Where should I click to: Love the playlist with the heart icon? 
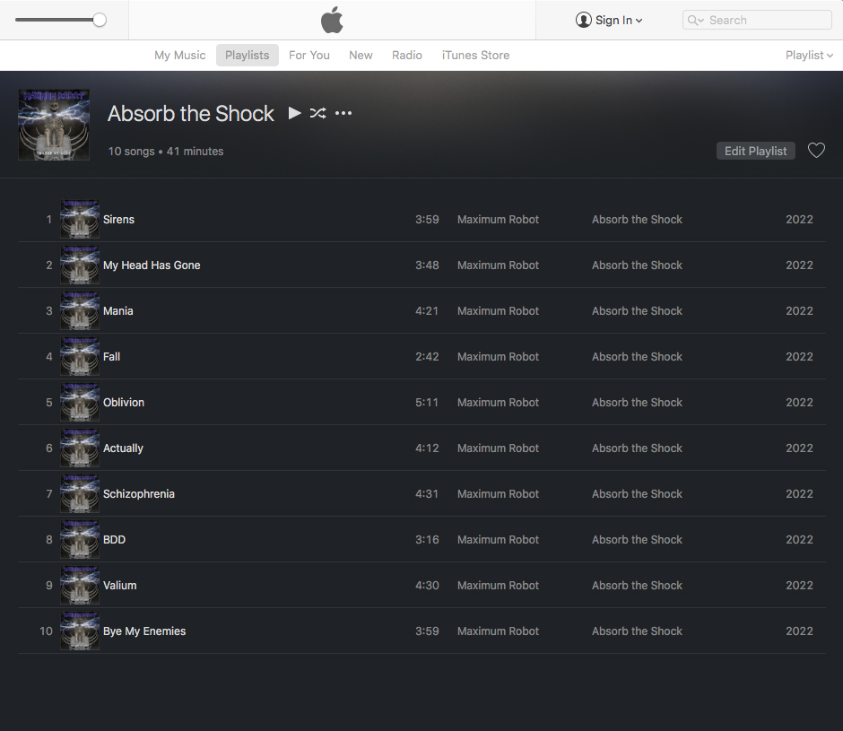pyautogui.click(x=816, y=151)
